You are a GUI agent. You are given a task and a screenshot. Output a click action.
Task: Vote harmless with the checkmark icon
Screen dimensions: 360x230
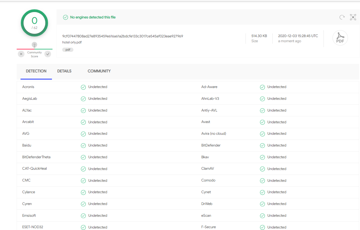48,54
